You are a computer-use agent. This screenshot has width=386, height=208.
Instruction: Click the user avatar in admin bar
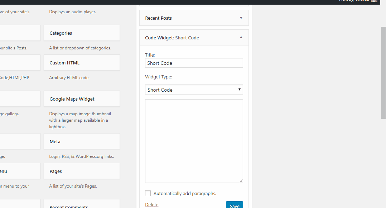point(374,1)
